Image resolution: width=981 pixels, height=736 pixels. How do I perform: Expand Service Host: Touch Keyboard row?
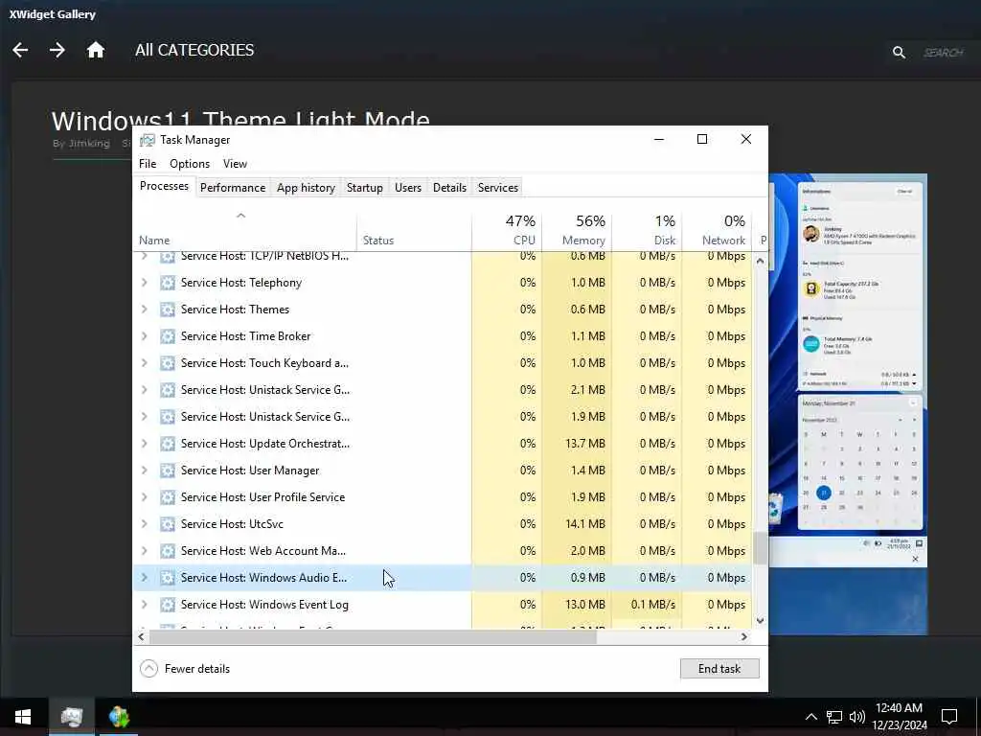[x=145, y=363]
